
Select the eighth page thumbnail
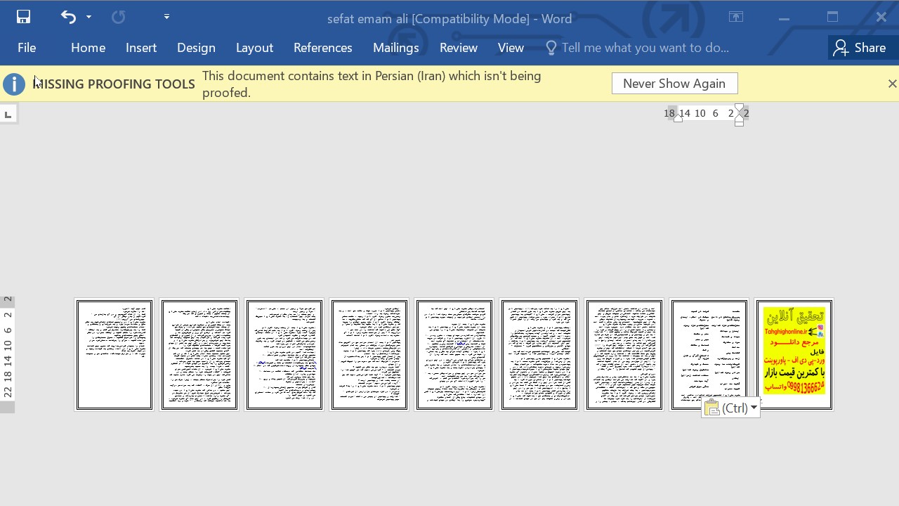point(709,355)
